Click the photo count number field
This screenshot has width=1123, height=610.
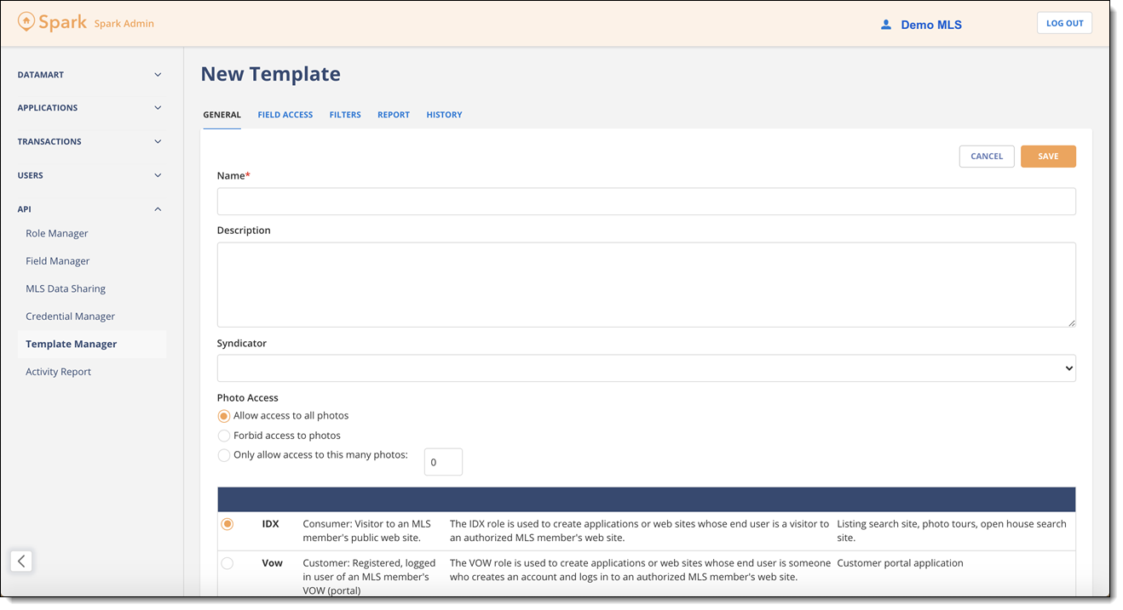(443, 462)
